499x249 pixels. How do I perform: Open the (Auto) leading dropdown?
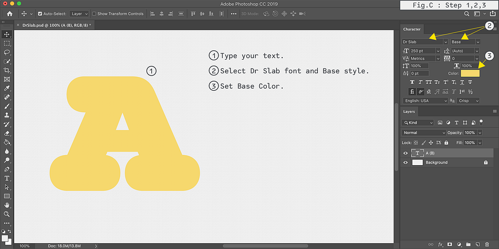coord(477,51)
